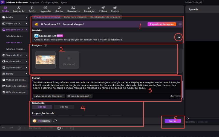The height and width of the screenshot is (137, 219).
Task: Open the Filtros panel
Action: tap(103, 9)
